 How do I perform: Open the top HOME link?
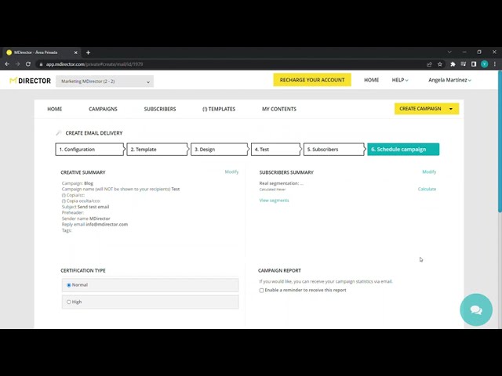371,80
